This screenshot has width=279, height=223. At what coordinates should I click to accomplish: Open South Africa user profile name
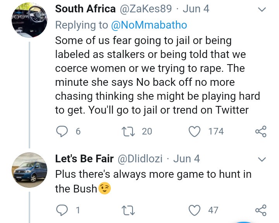(x=85, y=9)
